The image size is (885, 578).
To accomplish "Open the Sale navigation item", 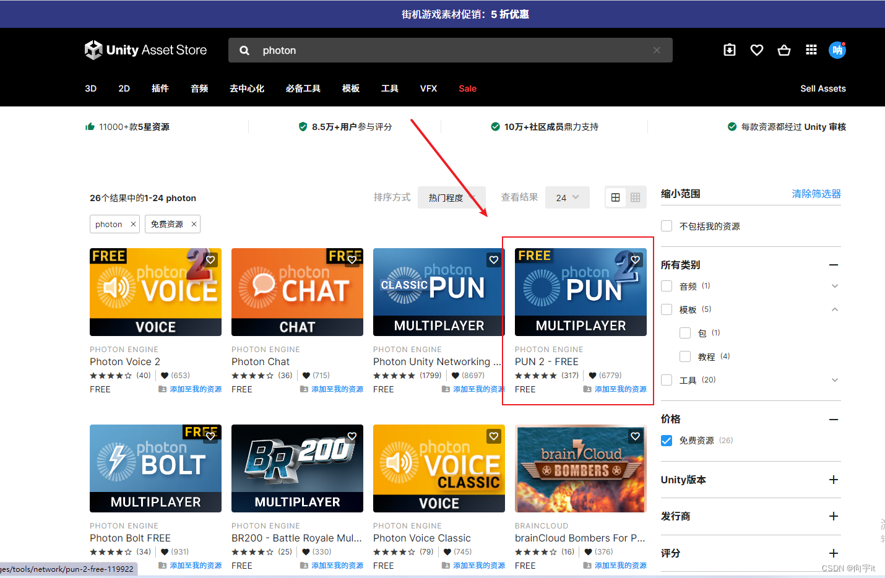I will pos(468,88).
